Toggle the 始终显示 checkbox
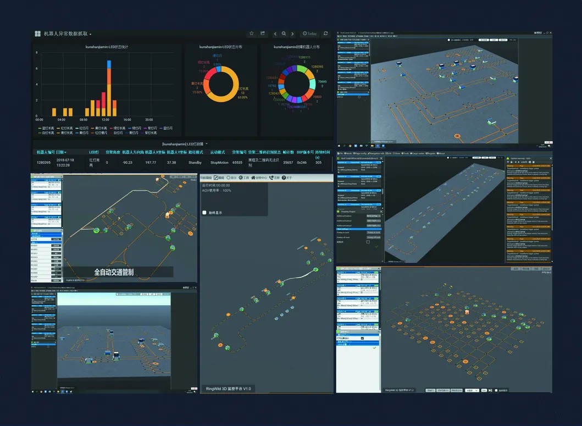Screen dimensions: 582x426 [204, 212]
